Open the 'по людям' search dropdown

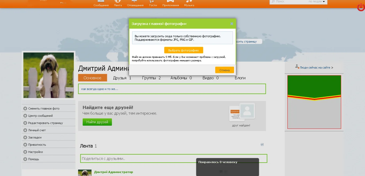tap(317, 2)
